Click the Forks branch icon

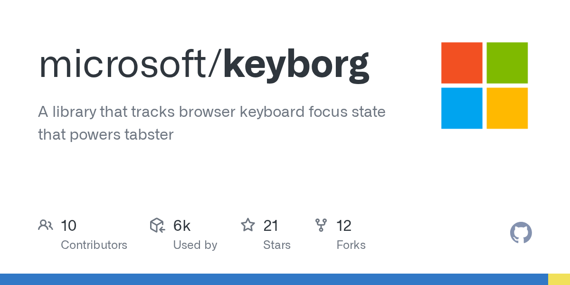[321, 225]
